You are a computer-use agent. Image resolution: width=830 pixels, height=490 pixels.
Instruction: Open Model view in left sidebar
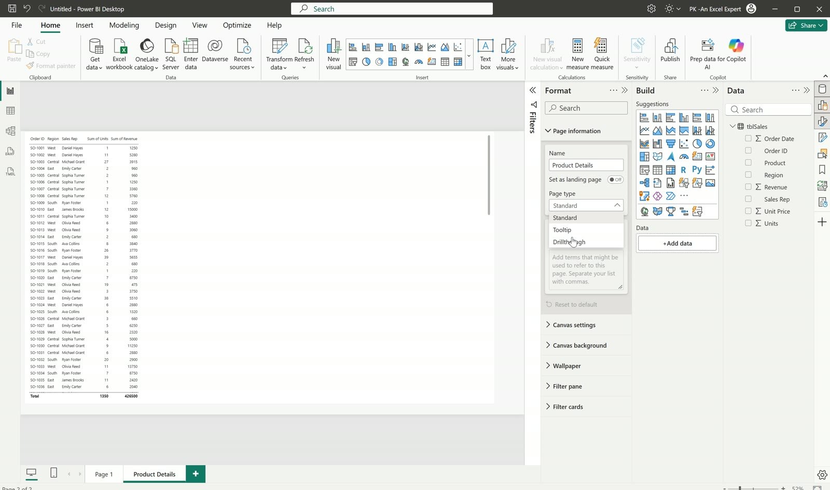pos(10,131)
